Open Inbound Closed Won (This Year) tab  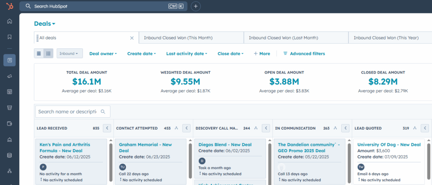click(x=390, y=37)
